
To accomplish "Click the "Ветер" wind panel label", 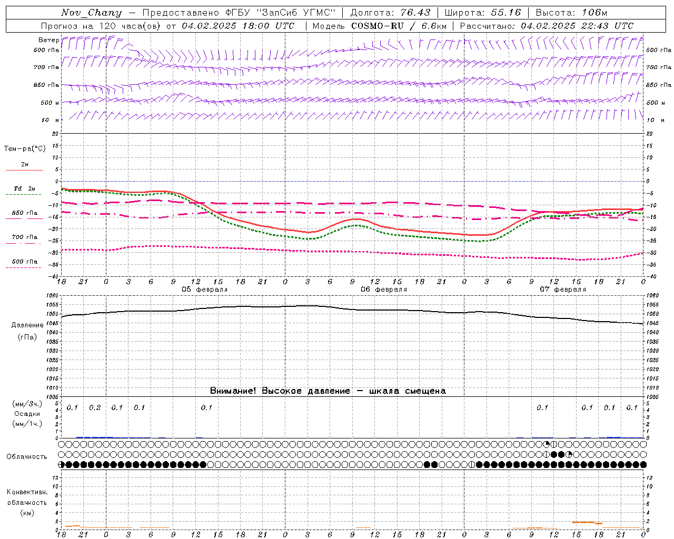I will point(48,40).
